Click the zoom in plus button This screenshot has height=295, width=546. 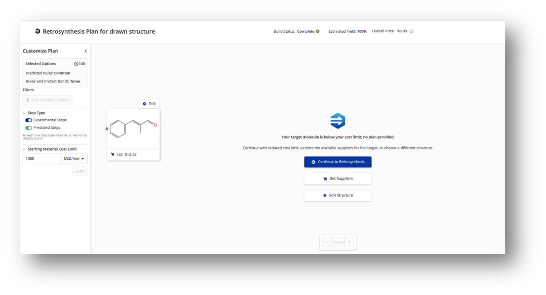point(349,242)
